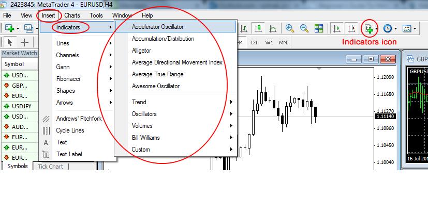Open the Profiles icon in the toolbar
Viewport: 428px width, 198px height.
click(x=28, y=28)
